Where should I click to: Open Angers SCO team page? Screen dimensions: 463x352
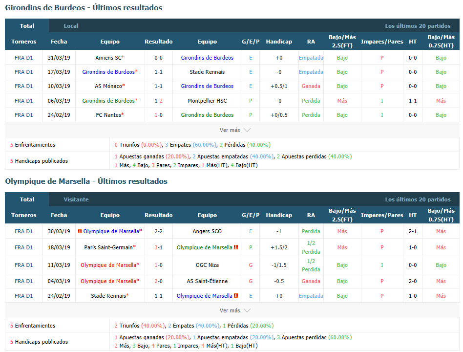(207, 231)
